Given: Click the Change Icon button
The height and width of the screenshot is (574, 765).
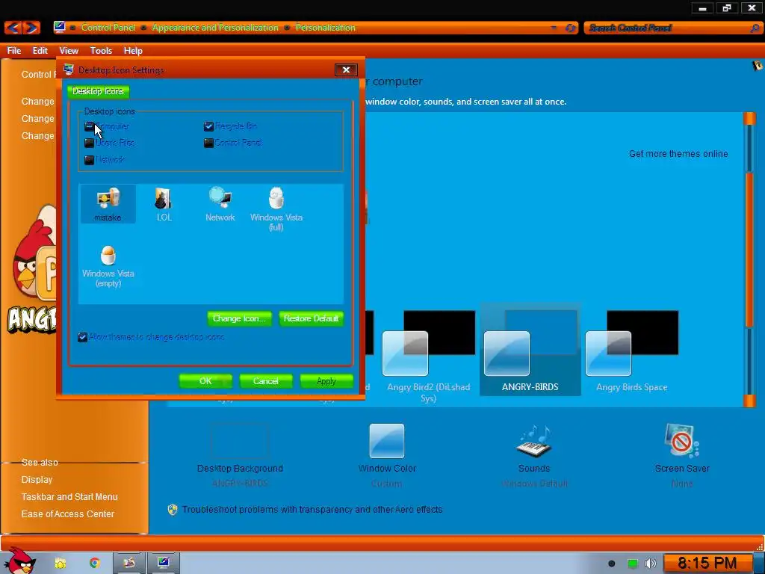Looking at the screenshot, I should [239, 318].
